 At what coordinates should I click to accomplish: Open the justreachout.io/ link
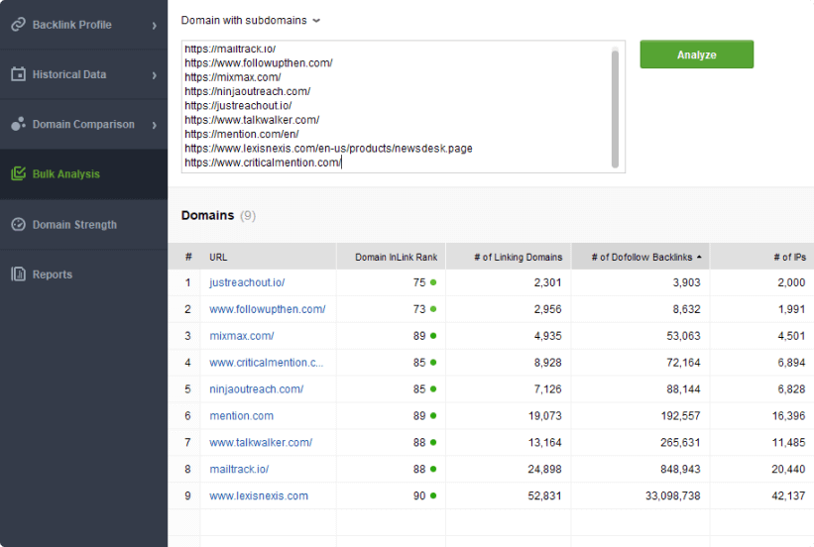(x=247, y=282)
